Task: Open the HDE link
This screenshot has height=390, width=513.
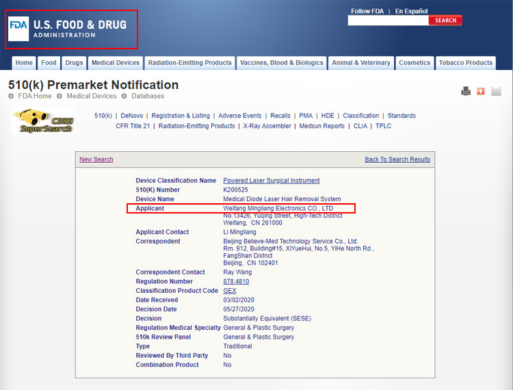Action: [328, 116]
